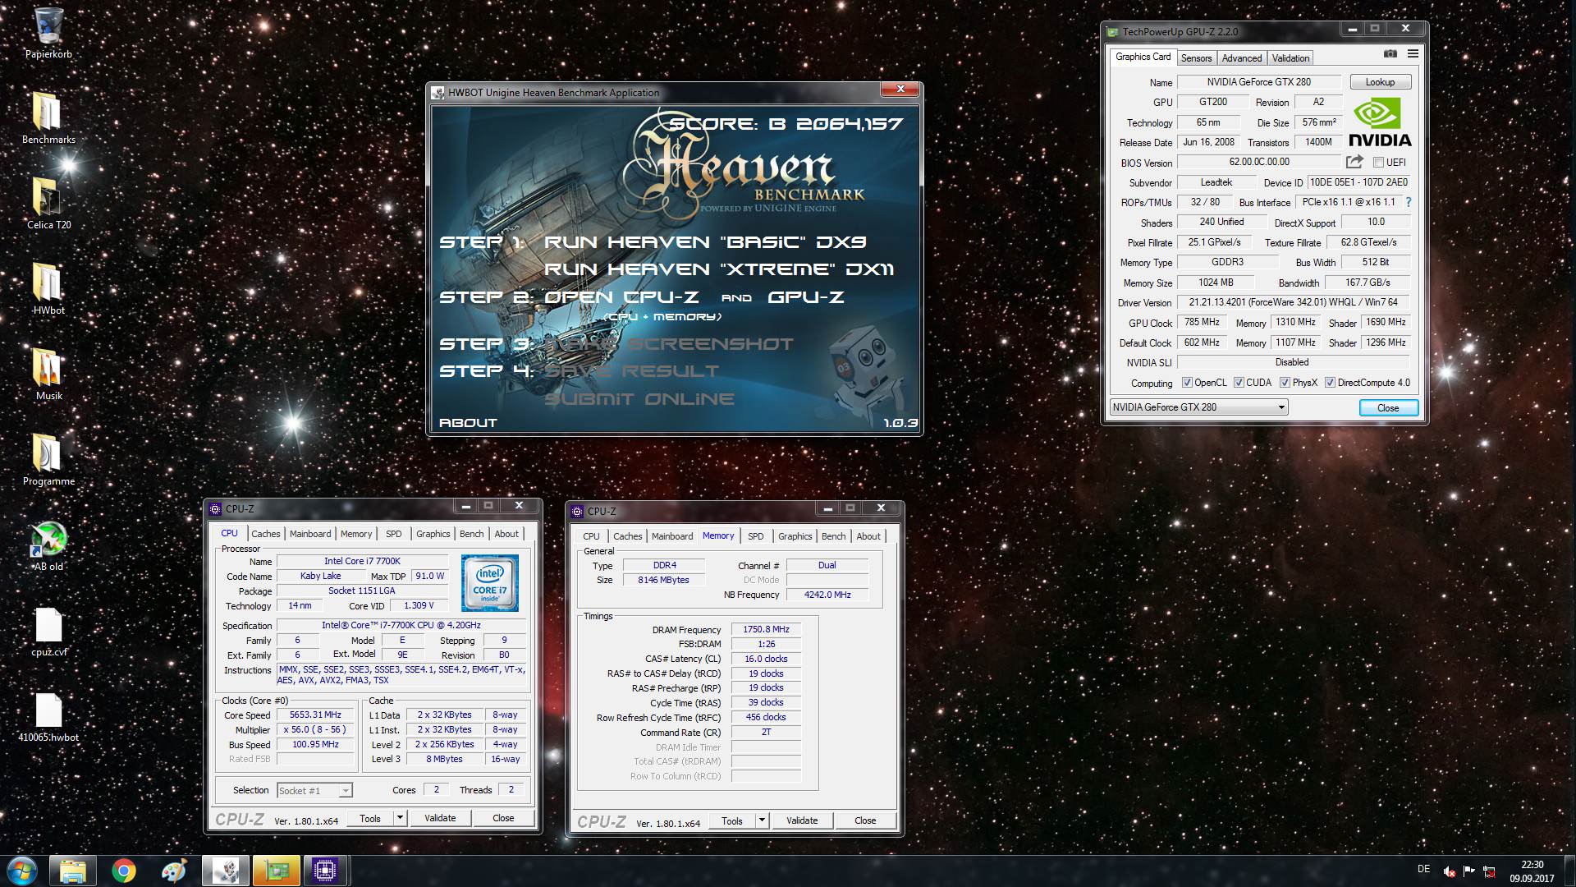Toggle the PhysX checkbox in GPU-Z
The height and width of the screenshot is (887, 1576).
pos(1285,383)
